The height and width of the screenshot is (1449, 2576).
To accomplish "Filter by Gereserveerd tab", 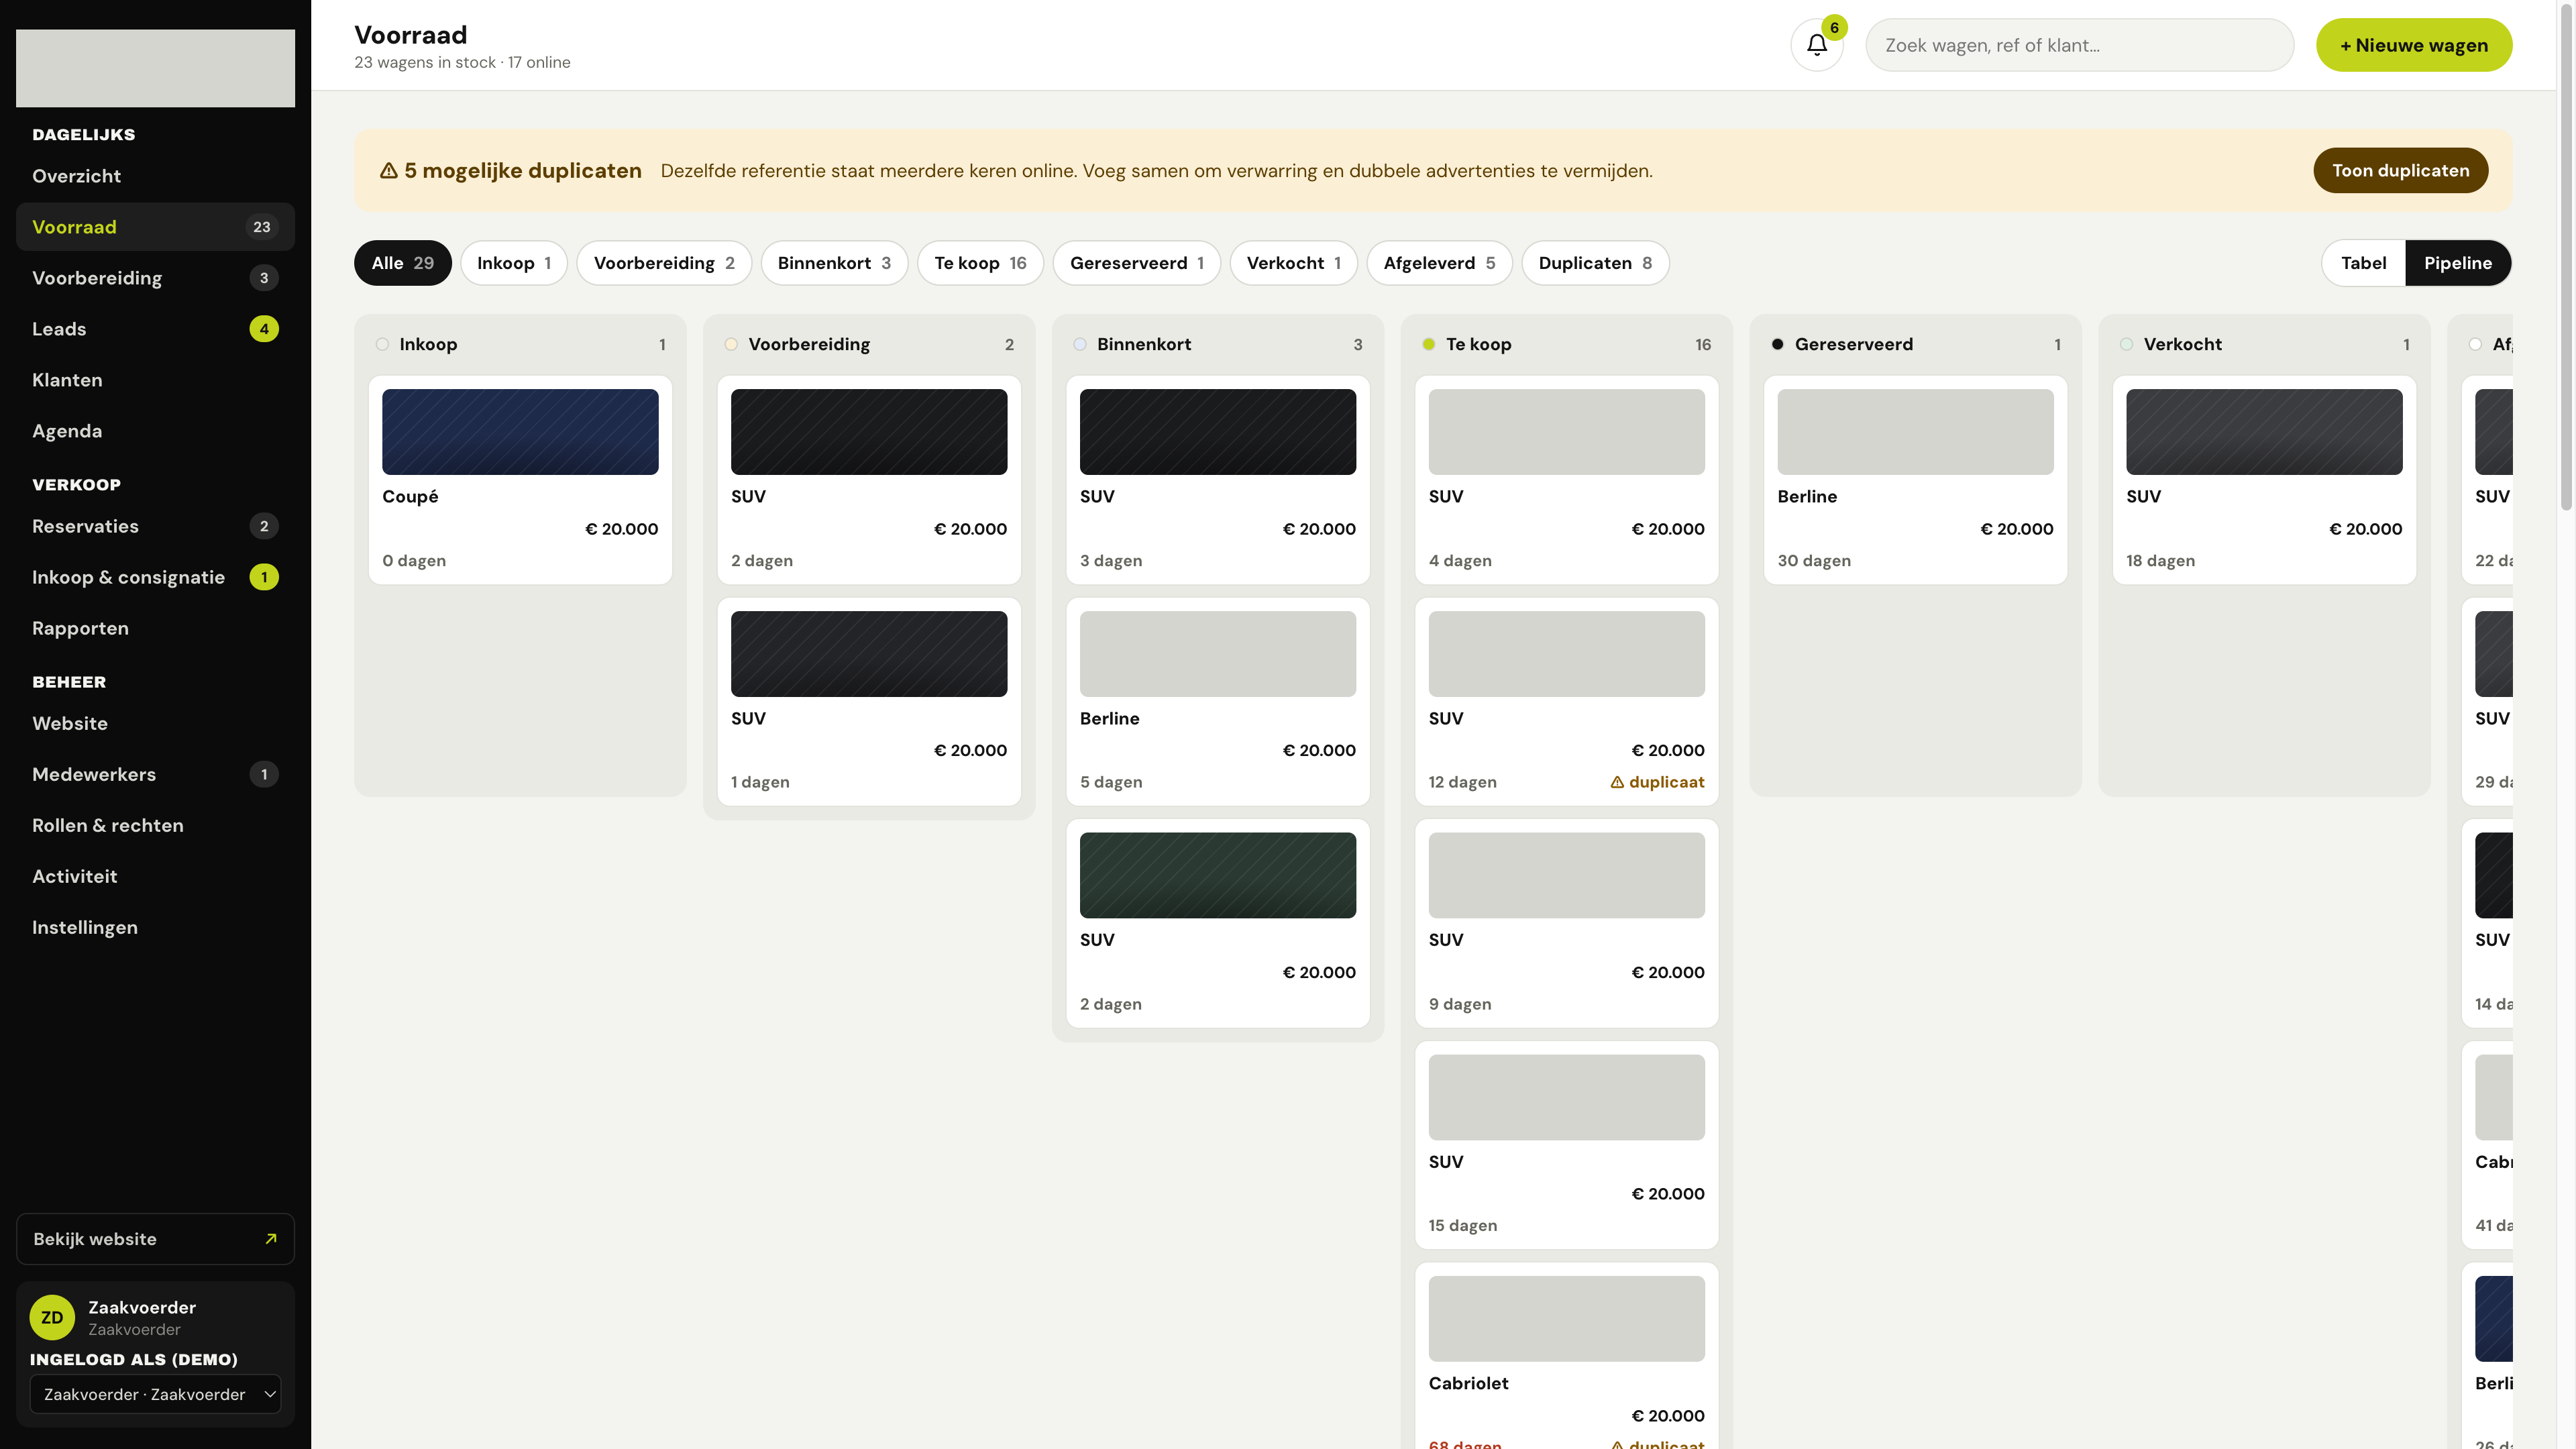I will (x=1136, y=263).
